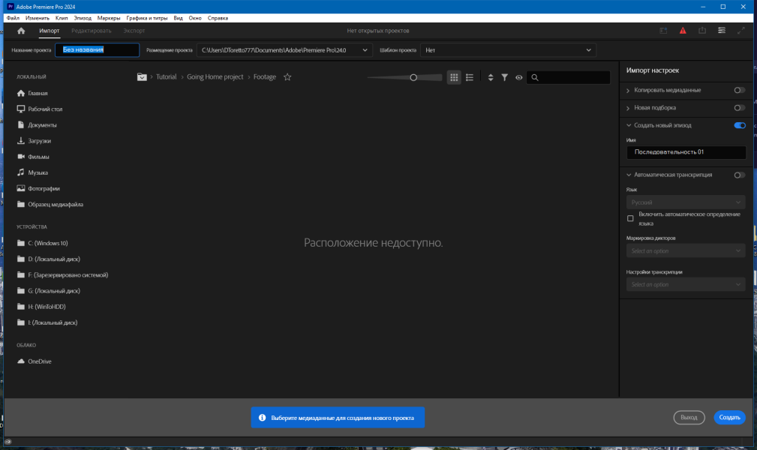Open the workspaces menu icon
Image resolution: width=757 pixels, height=450 pixels.
point(721,31)
